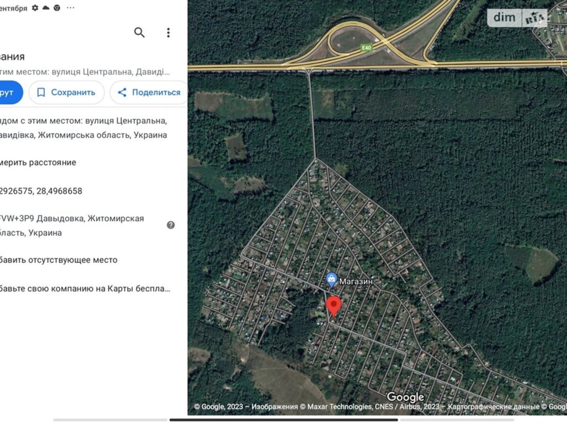Screen dimensions: 567x425
Task: Click the plus code help question icon
Action: tap(171, 225)
